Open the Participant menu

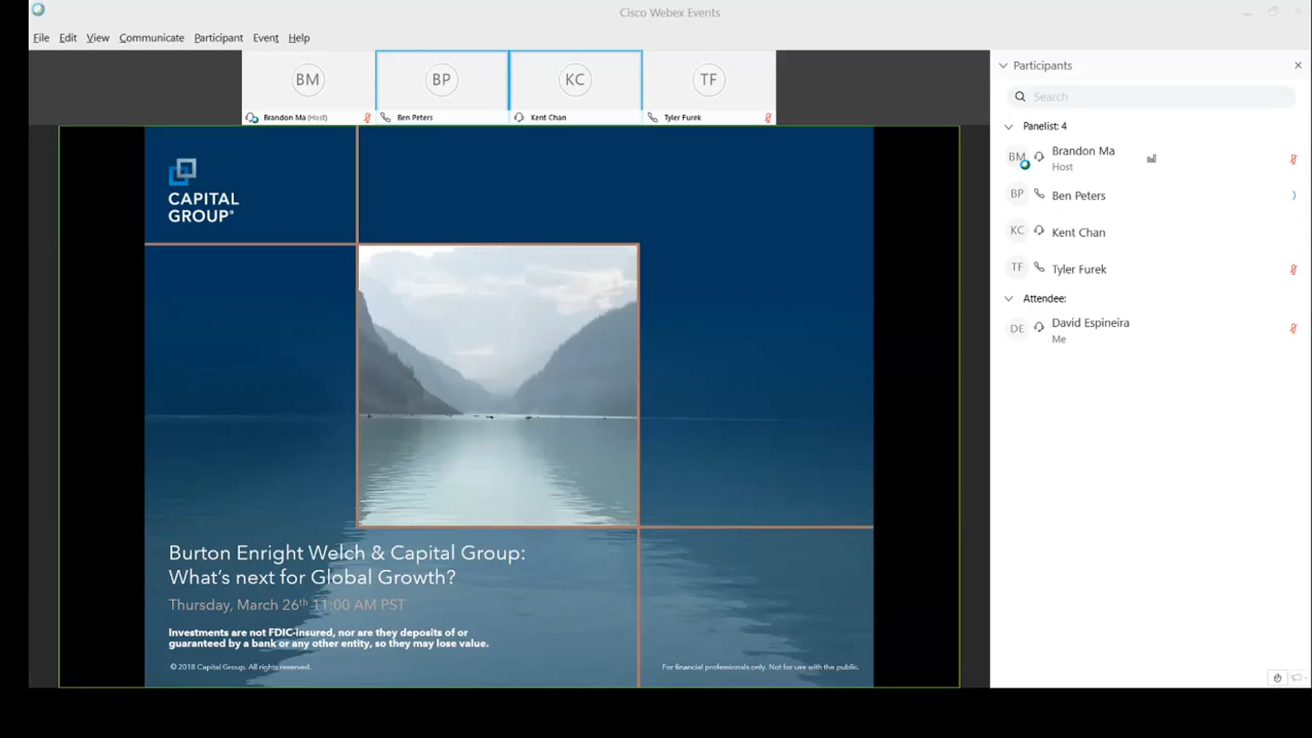[x=218, y=38]
